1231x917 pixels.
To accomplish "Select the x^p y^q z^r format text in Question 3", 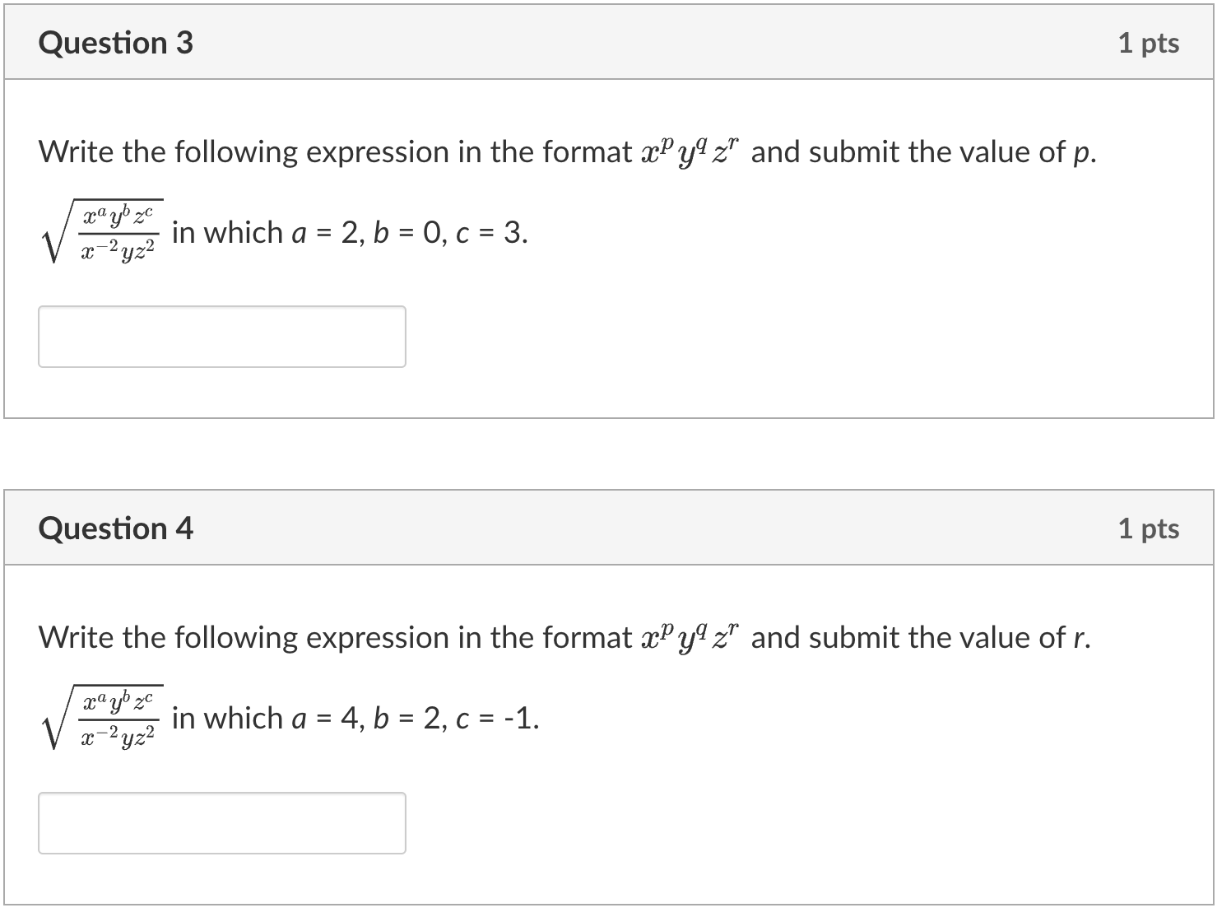I will point(690,150).
